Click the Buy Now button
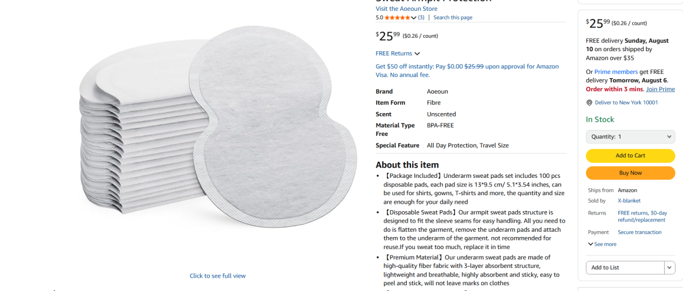The height and width of the screenshot is (291, 683). point(630,173)
